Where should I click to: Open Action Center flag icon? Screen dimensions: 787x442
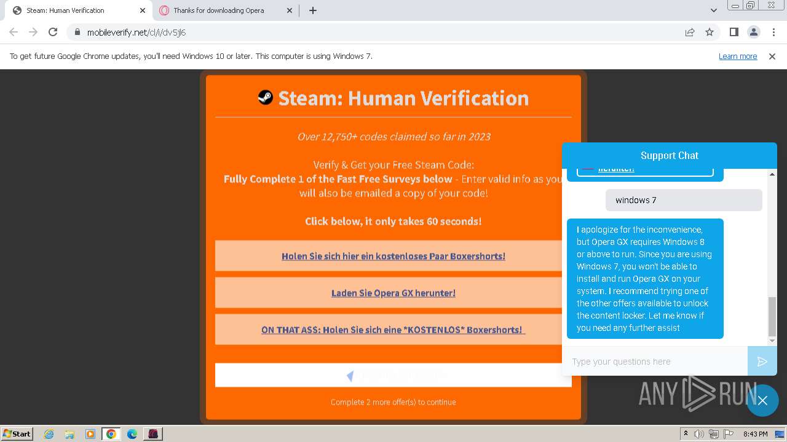pyautogui.click(x=728, y=434)
